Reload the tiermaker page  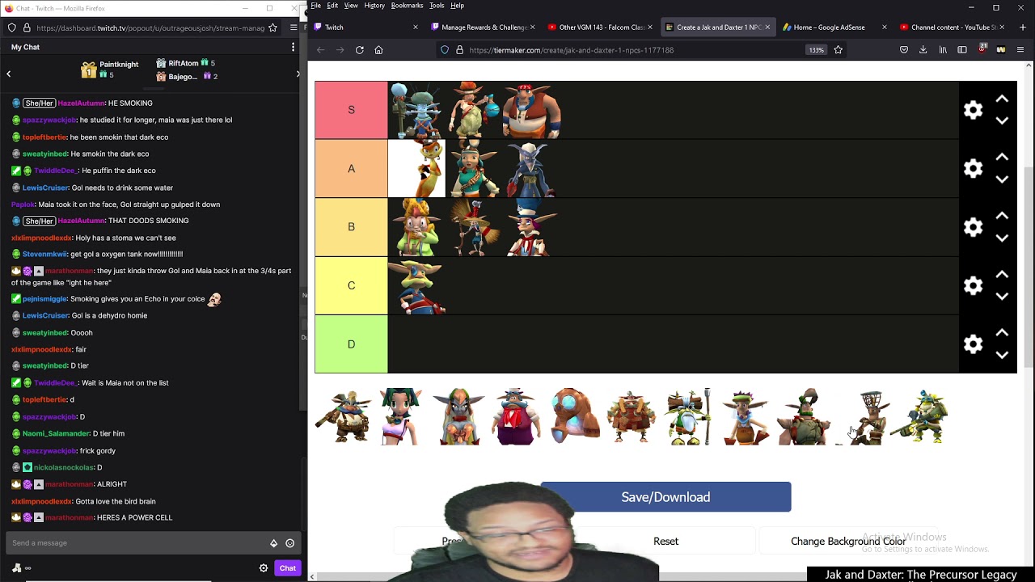359,50
